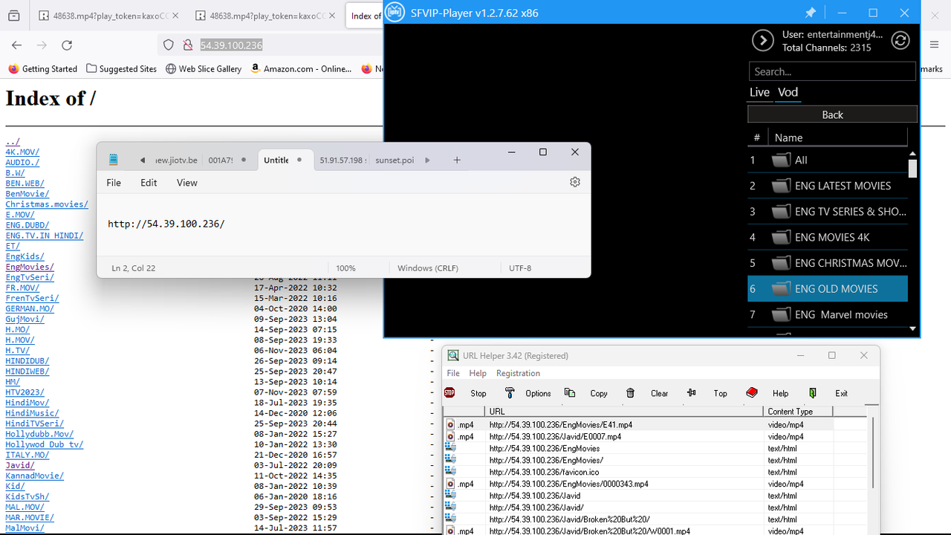Click the SFVIP-Player Search field
The height and width of the screenshot is (535, 951).
click(832, 71)
